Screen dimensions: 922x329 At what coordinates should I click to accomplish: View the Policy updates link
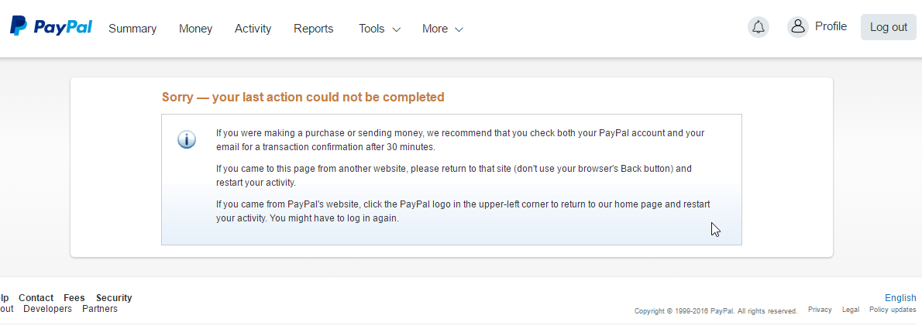point(893,310)
